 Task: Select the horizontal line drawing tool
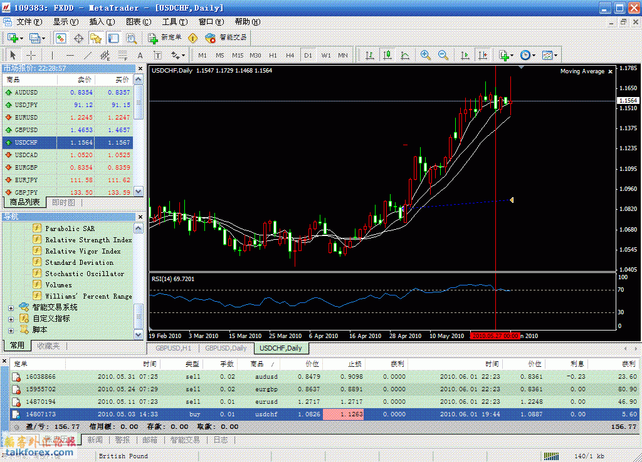70,55
